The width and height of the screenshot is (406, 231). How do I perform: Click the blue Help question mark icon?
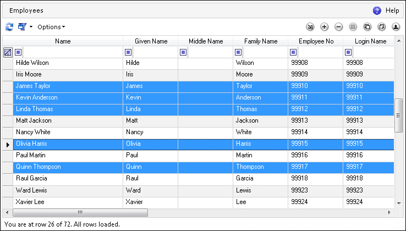coord(377,10)
